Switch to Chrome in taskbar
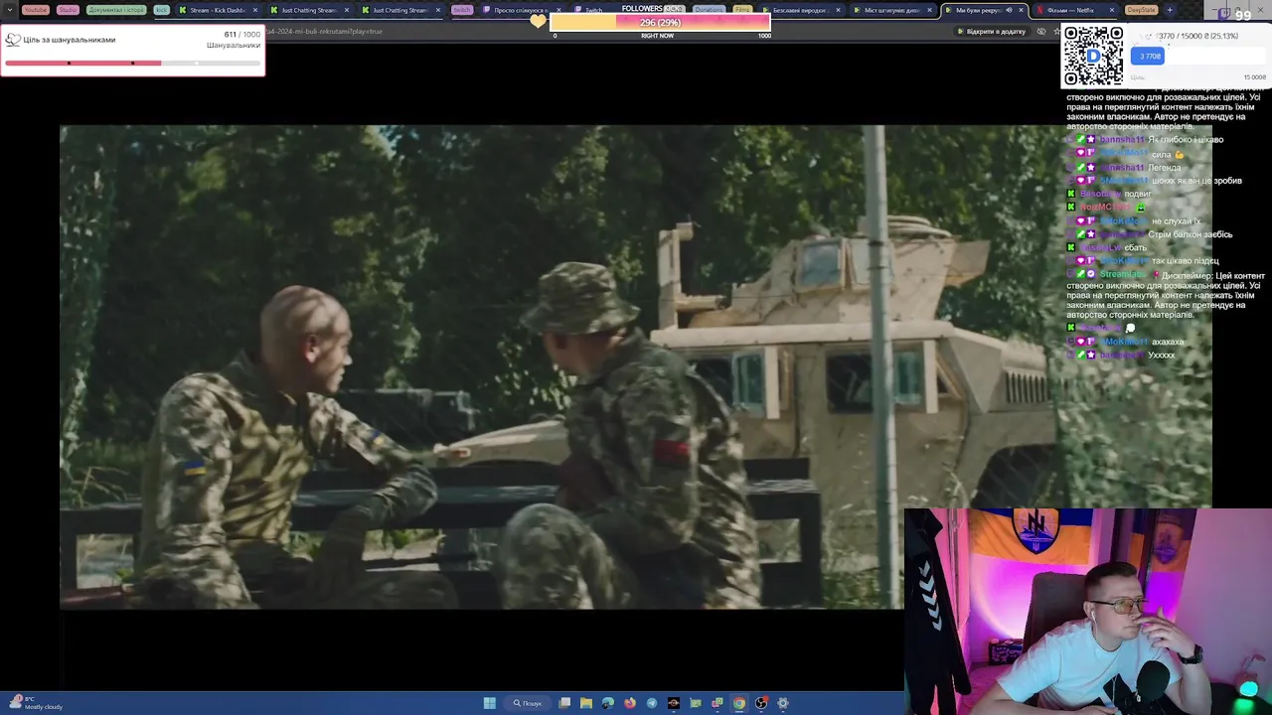 (739, 703)
